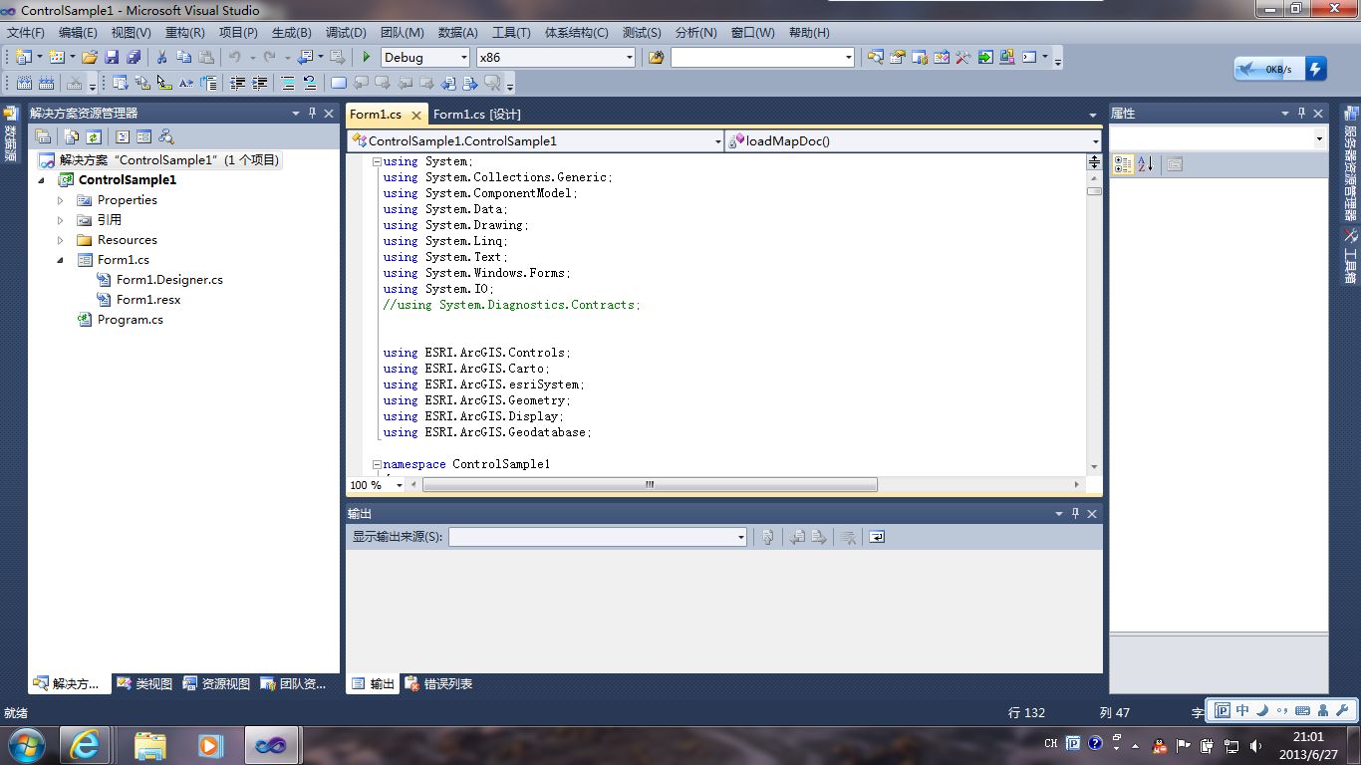Viewport: 1361px width, 765px height.
Task: Click the Save All toolbar icon
Action: 135,57
